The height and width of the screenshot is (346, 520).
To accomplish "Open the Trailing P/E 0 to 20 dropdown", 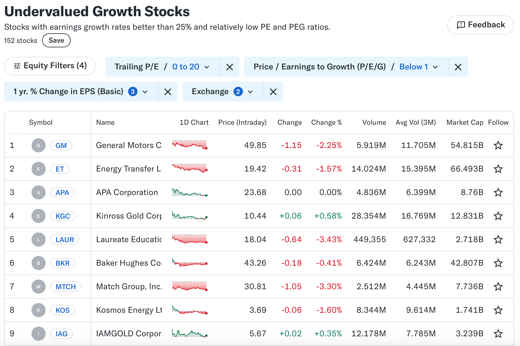I will click(163, 67).
